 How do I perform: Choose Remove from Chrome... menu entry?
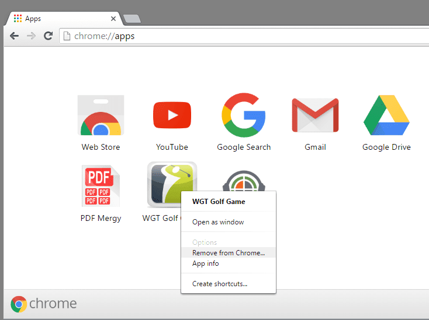coord(229,253)
